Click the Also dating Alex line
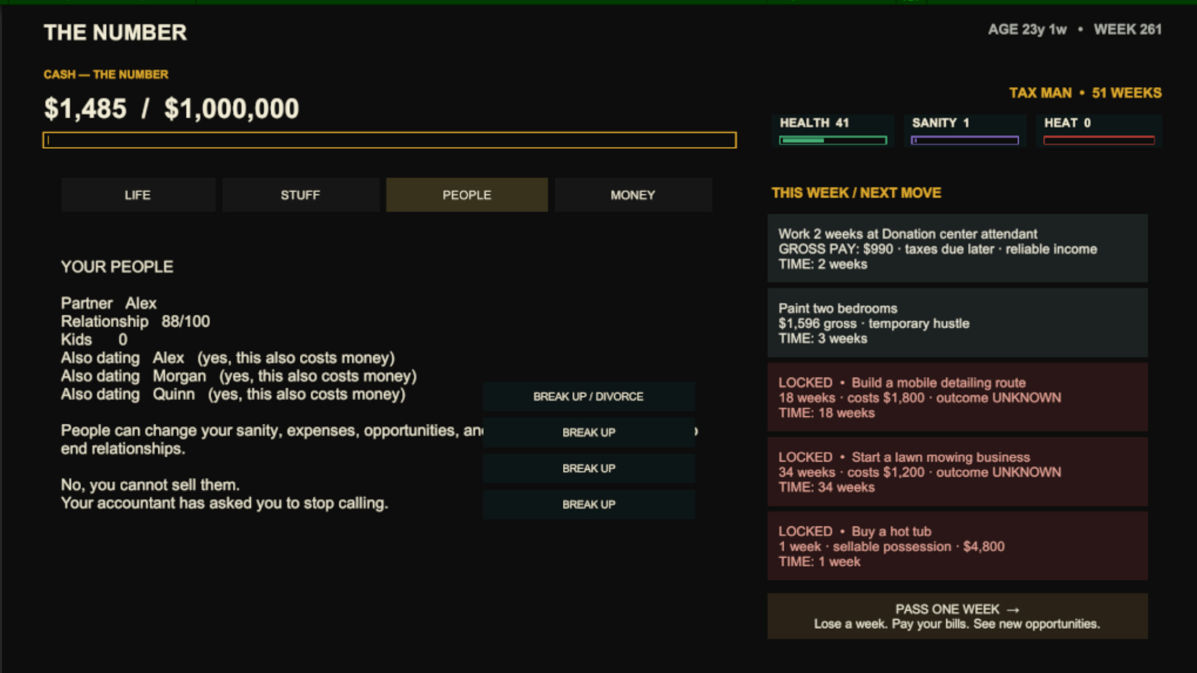This screenshot has width=1197, height=673. 228,358
